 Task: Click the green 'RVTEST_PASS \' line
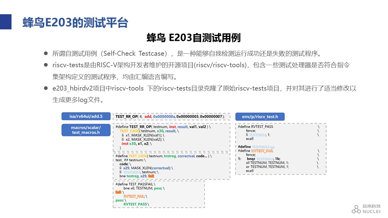click(136, 204)
